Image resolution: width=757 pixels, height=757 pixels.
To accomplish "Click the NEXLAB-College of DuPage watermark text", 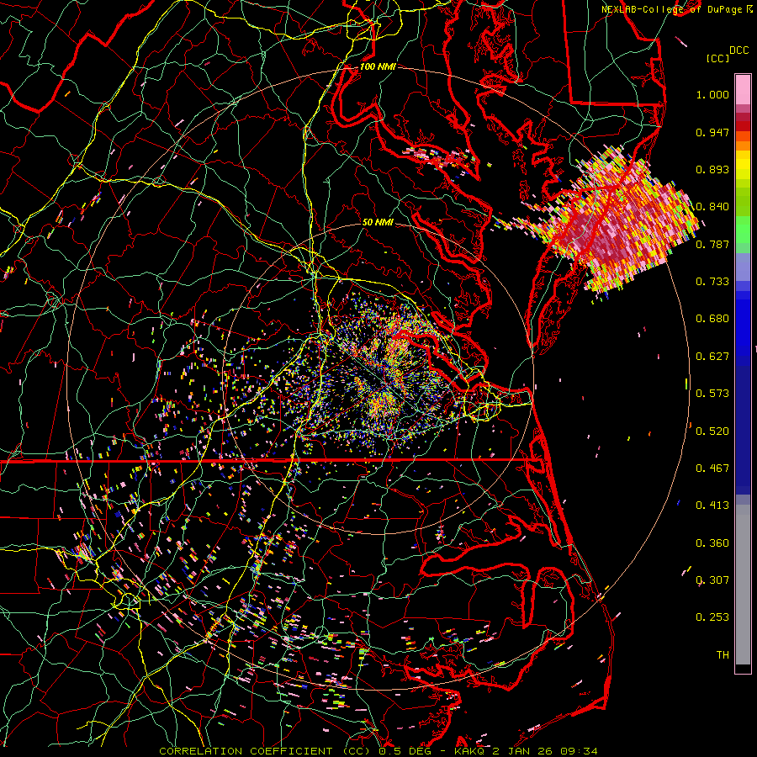I will pyautogui.click(x=673, y=9).
